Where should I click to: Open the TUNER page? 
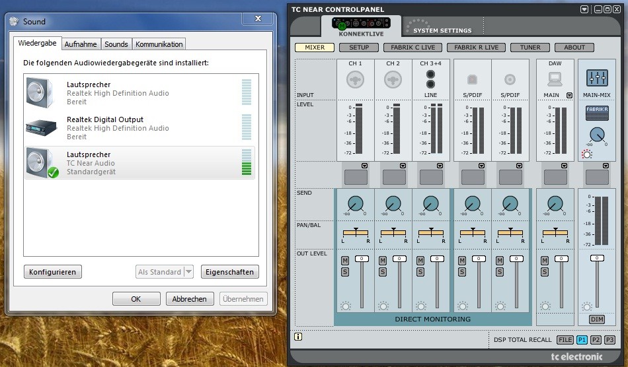coord(530,47)
